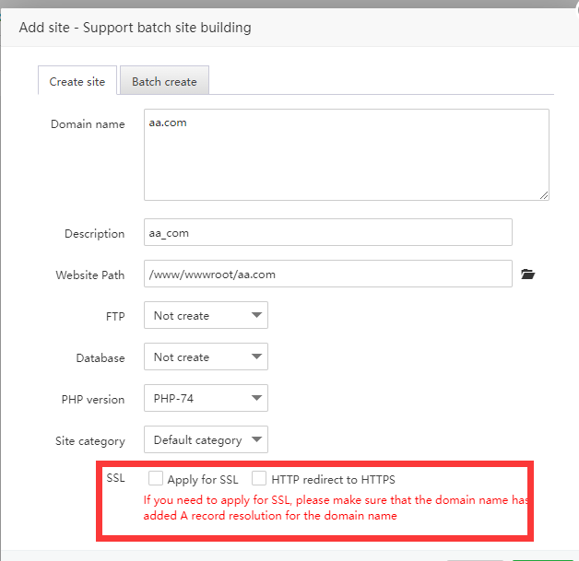Click the 'SSL' row label
Screen dimensions: 579x561
click(x=115, y=478)
